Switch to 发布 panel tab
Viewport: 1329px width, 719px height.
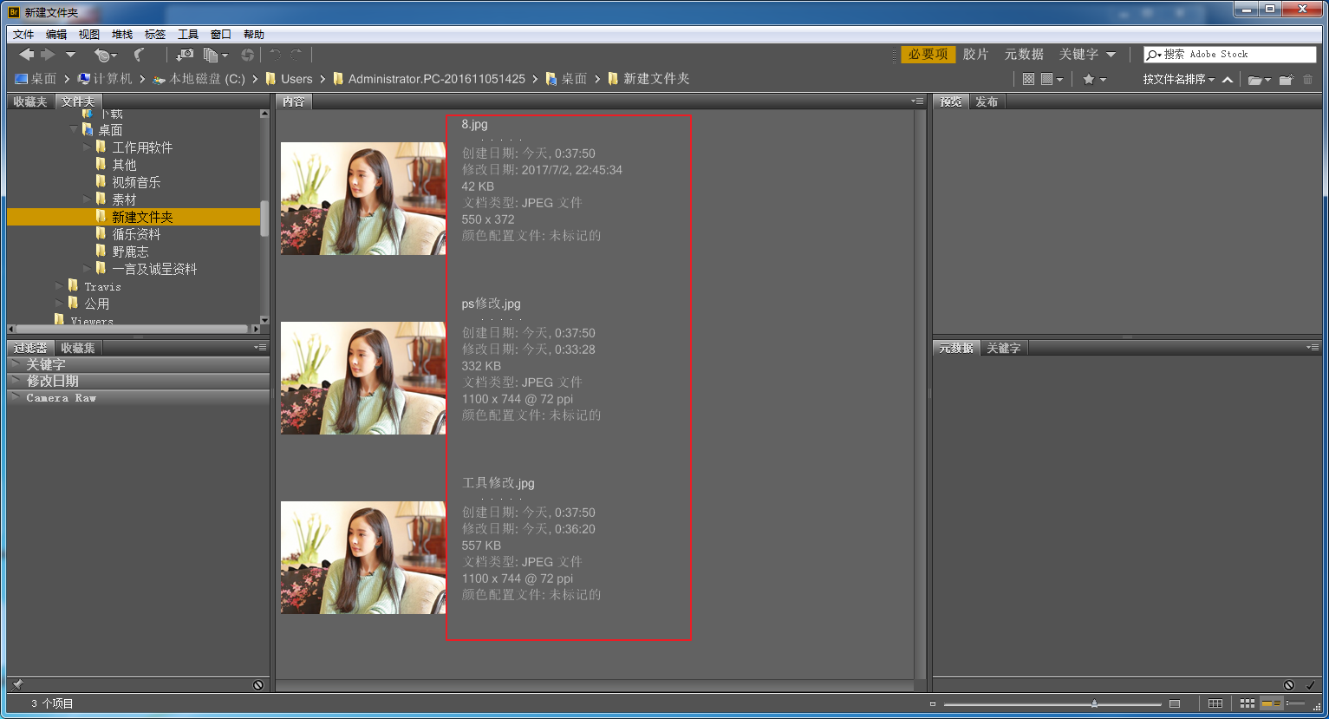[x=987, y=101]
